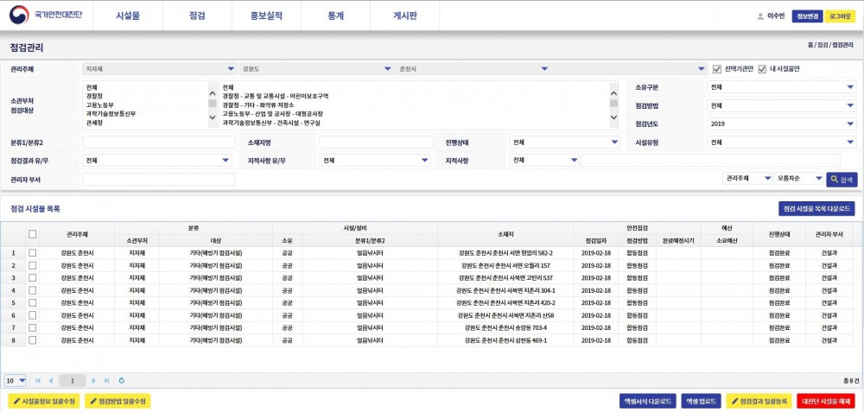Check the checkbox for row 4
This screenshot has height=412, width=864.
33,290
